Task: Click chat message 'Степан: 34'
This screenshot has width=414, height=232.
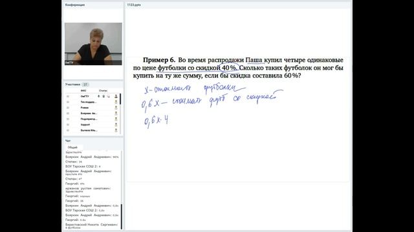Action: point(74,162)
